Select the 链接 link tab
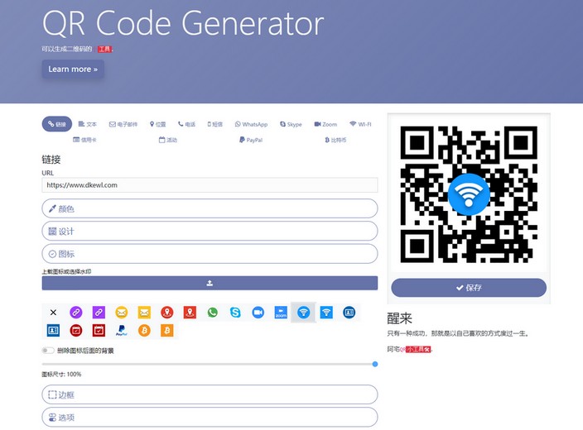 click(57, 124)
